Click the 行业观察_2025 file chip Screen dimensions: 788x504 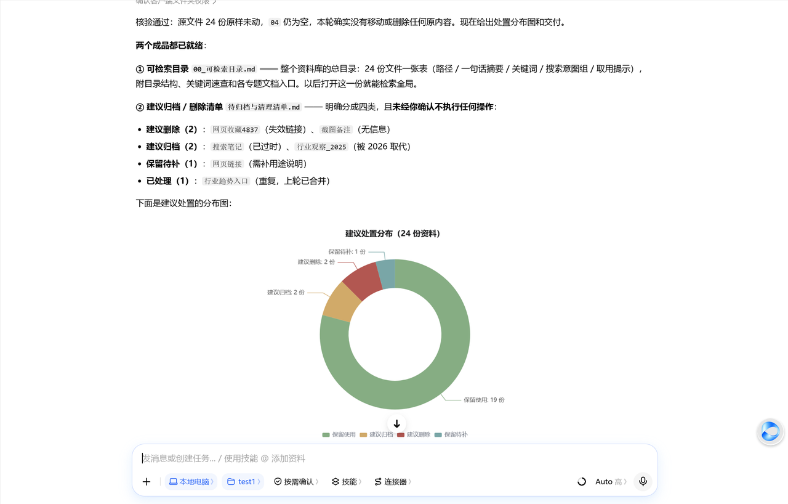(321, 147)
